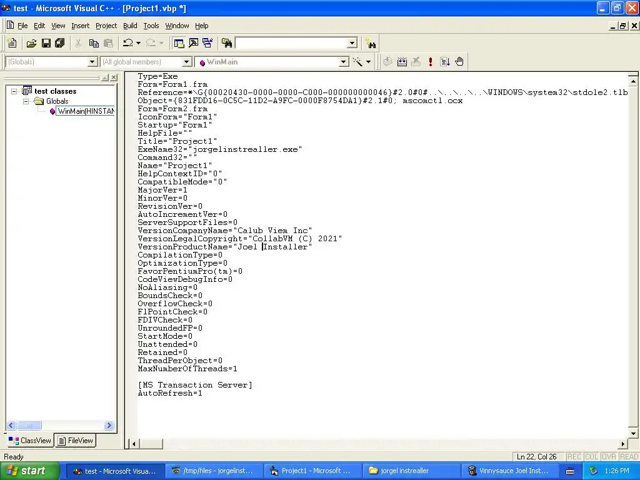The image size is (640, 480).
Task: Open the Edit menu
Action: pyautogui.click(x=39, y=26)
